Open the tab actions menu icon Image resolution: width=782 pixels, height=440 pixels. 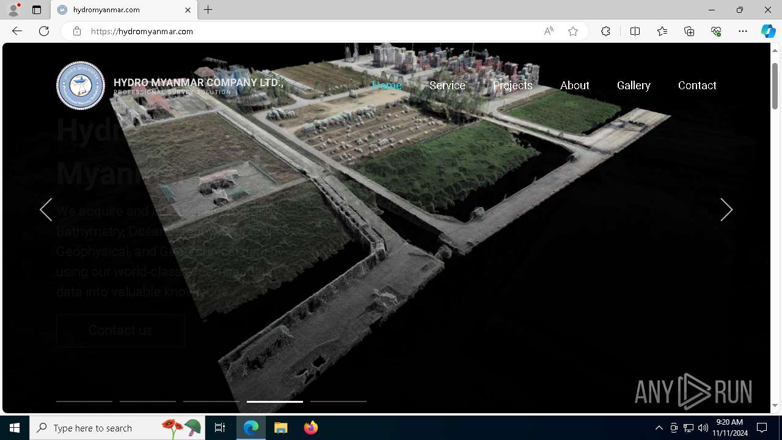click(x=37, y=10)
